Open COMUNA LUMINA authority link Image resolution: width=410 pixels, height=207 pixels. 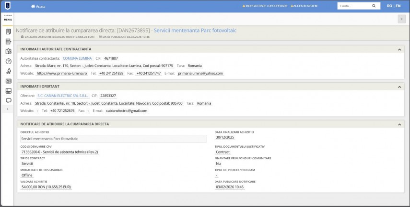click(77, 58)
